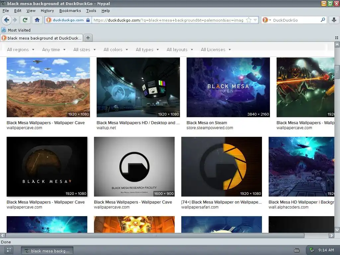The image size is (340, 255).
Task: Click the padlock site identity icon
Action: click(88, 20)
